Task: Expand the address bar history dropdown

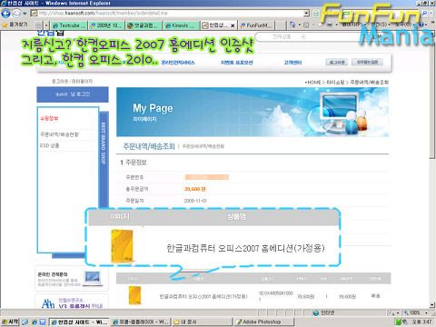Action: tap(307, 14)
